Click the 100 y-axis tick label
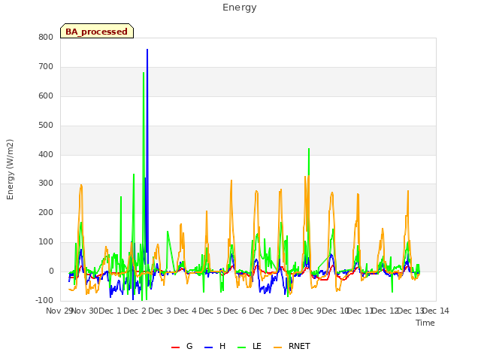 [x=46, y=242]
